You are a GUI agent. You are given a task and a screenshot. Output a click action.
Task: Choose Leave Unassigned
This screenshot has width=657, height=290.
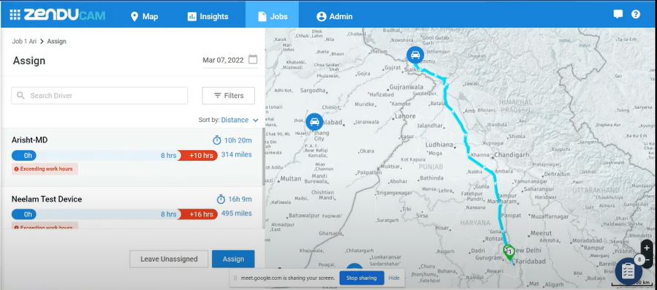coord(169,259)
